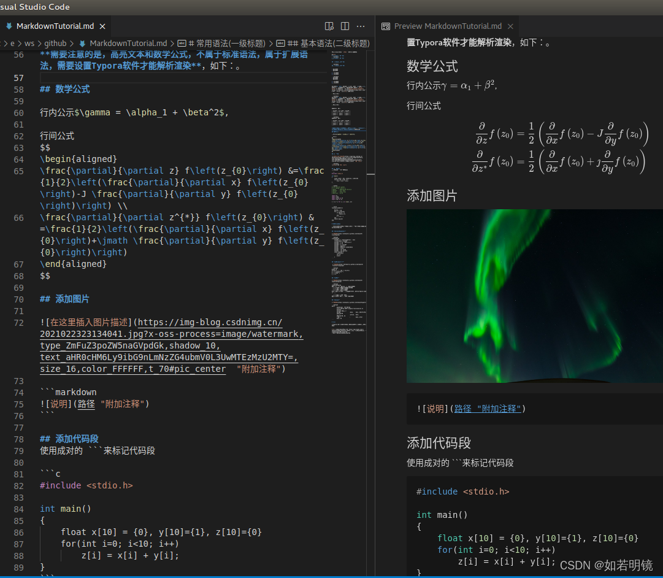Open the 常用语法(一级标题) breadcrumb
This screenshot has width=663, height=578.
click(227, 43)
